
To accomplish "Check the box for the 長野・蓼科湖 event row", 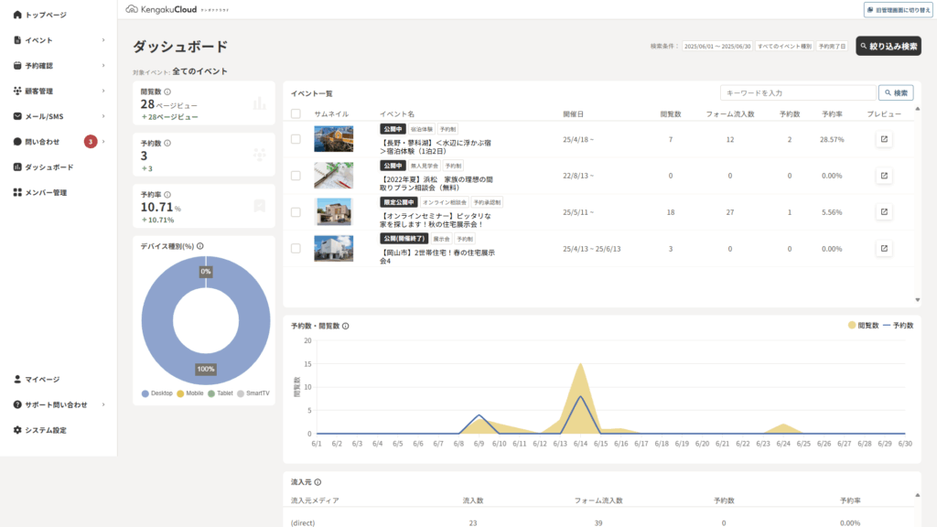I will pyautogui.click(x=296, y=139).
